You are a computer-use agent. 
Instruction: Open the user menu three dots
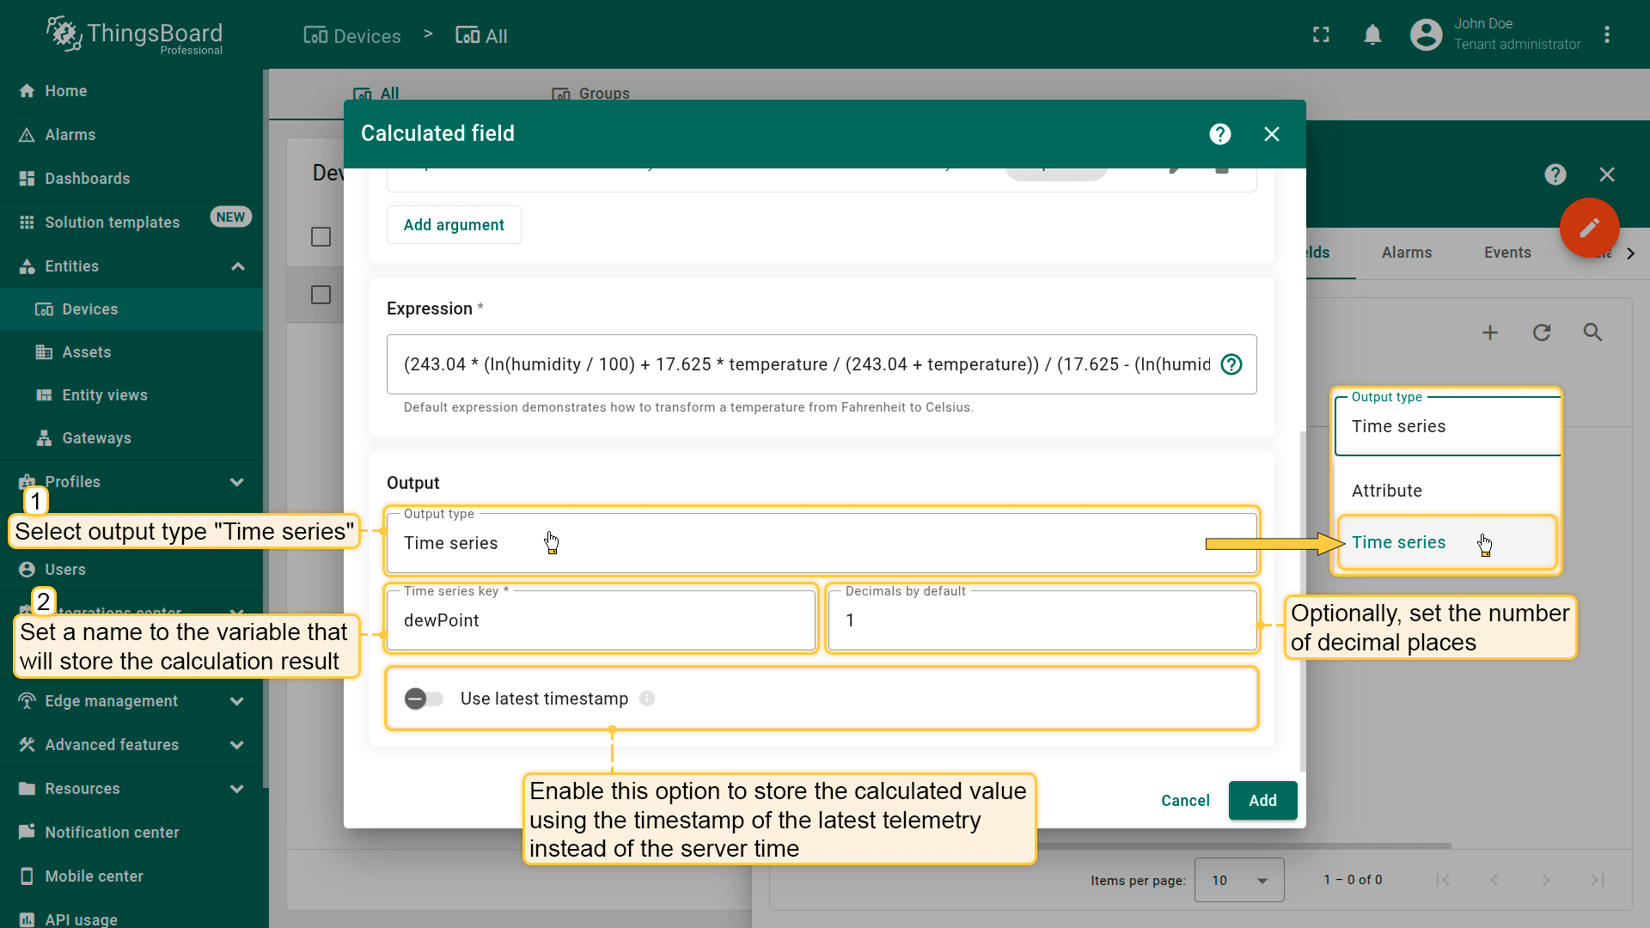coord(1606,35)
